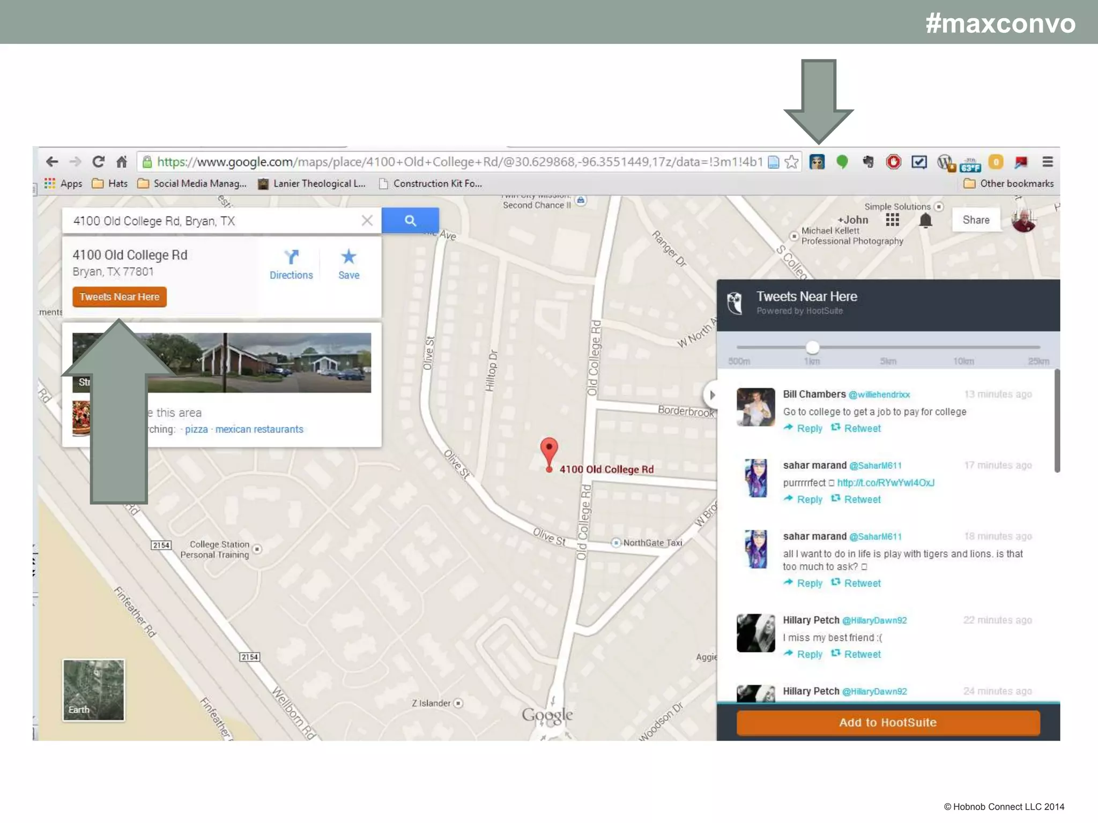Reply to sahar marand's purrrrrfect tweet
The image size is (1098, 823).
(x=803, y=499)
